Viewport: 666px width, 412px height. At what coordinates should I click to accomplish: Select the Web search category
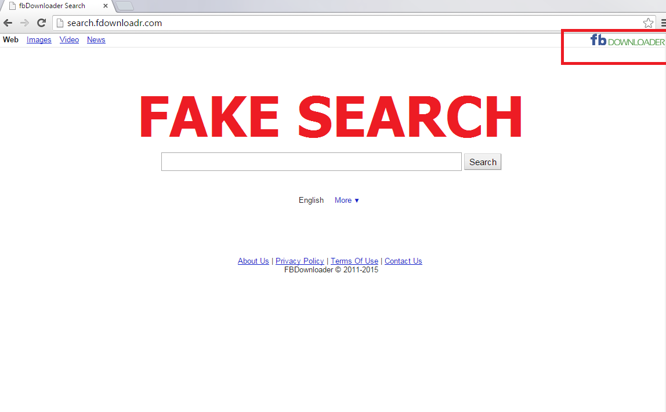tap(10, 40)
